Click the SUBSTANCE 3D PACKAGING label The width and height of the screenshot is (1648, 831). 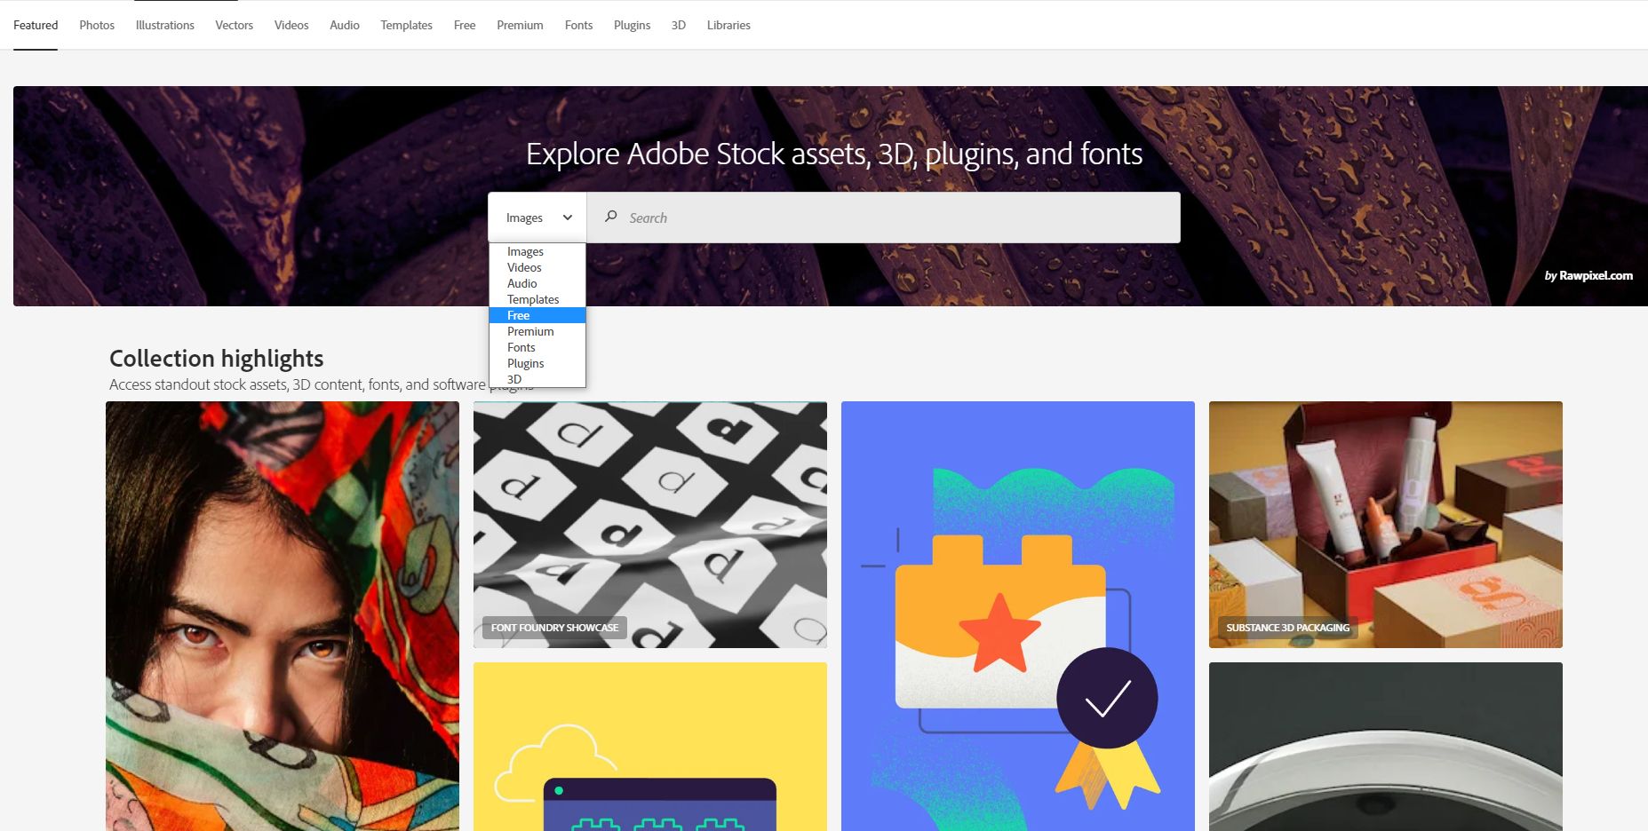coord(1287,628)
